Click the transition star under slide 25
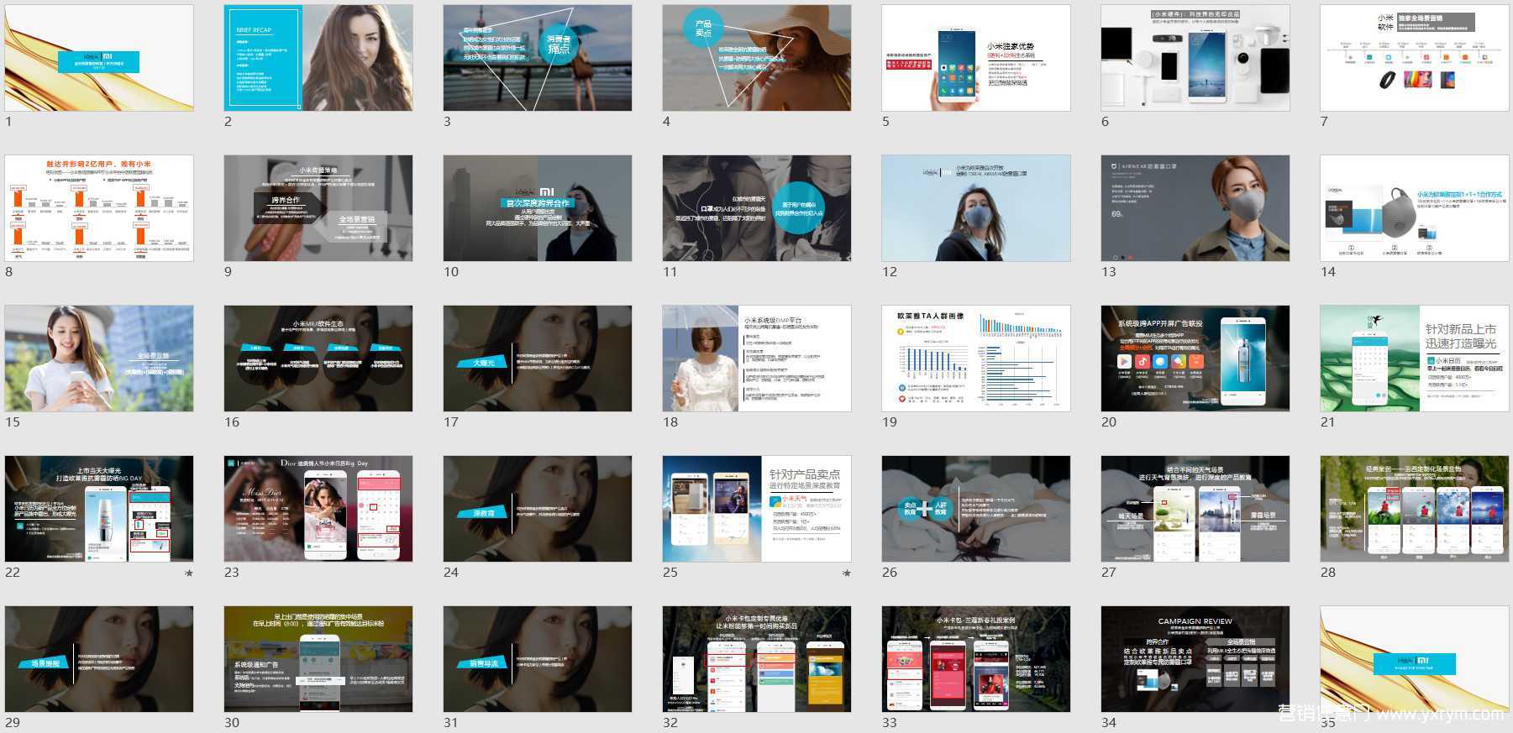 [847, 573]
